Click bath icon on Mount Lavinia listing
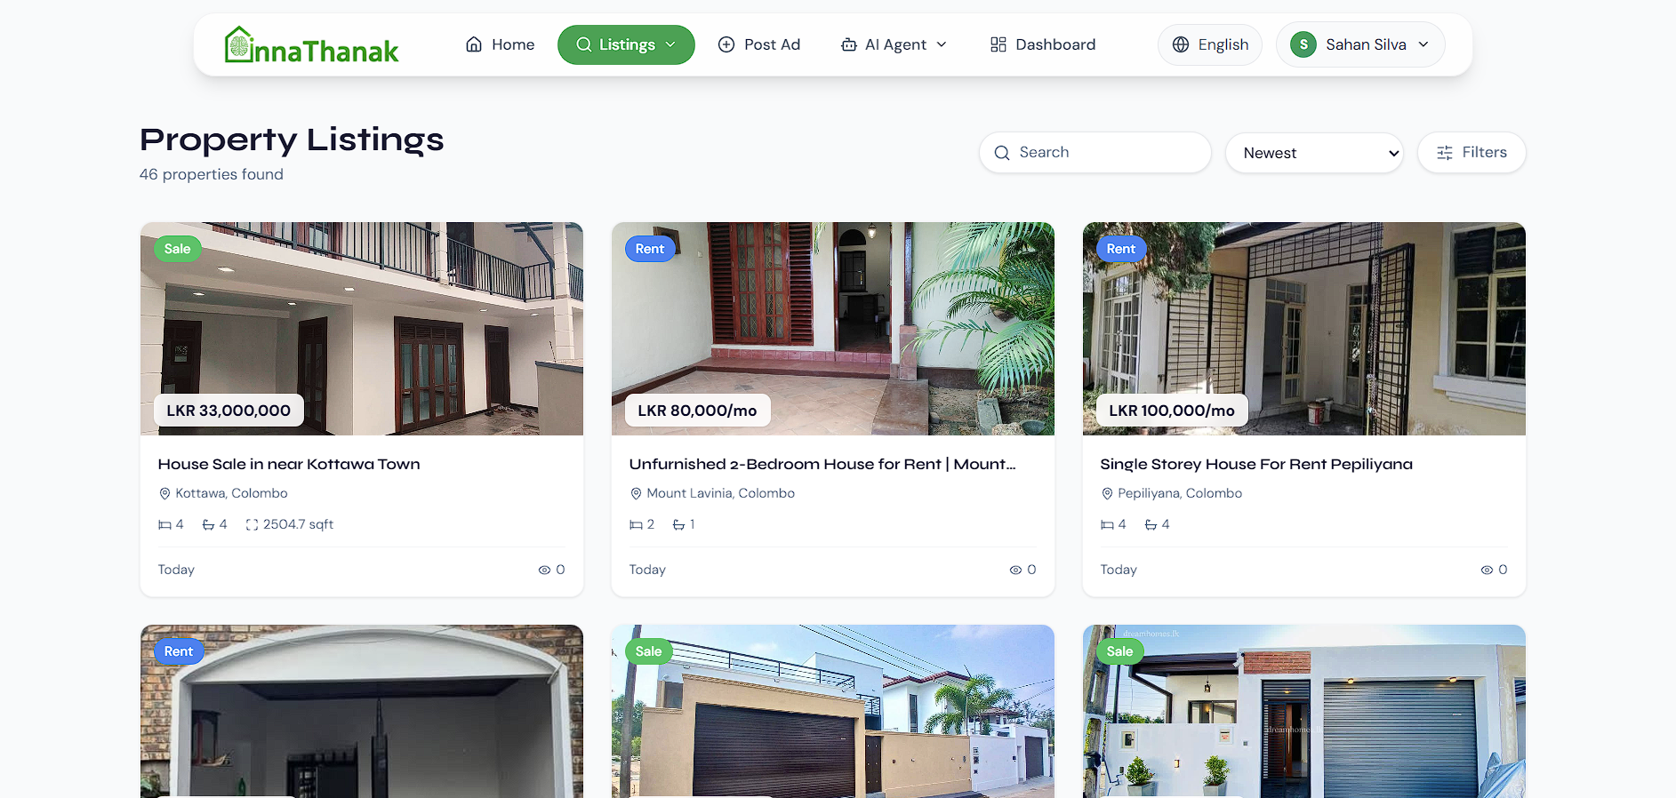This screenshot has height=798, width=1676. [678, 525]
